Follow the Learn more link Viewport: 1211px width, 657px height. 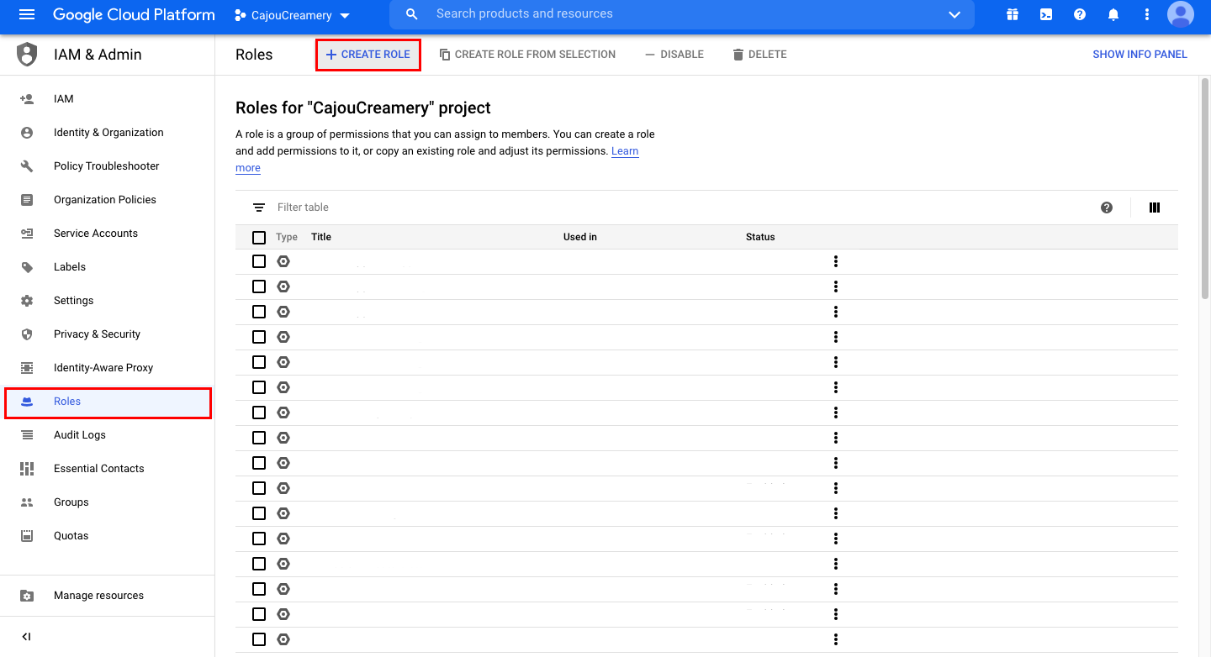tap(625, 151)
